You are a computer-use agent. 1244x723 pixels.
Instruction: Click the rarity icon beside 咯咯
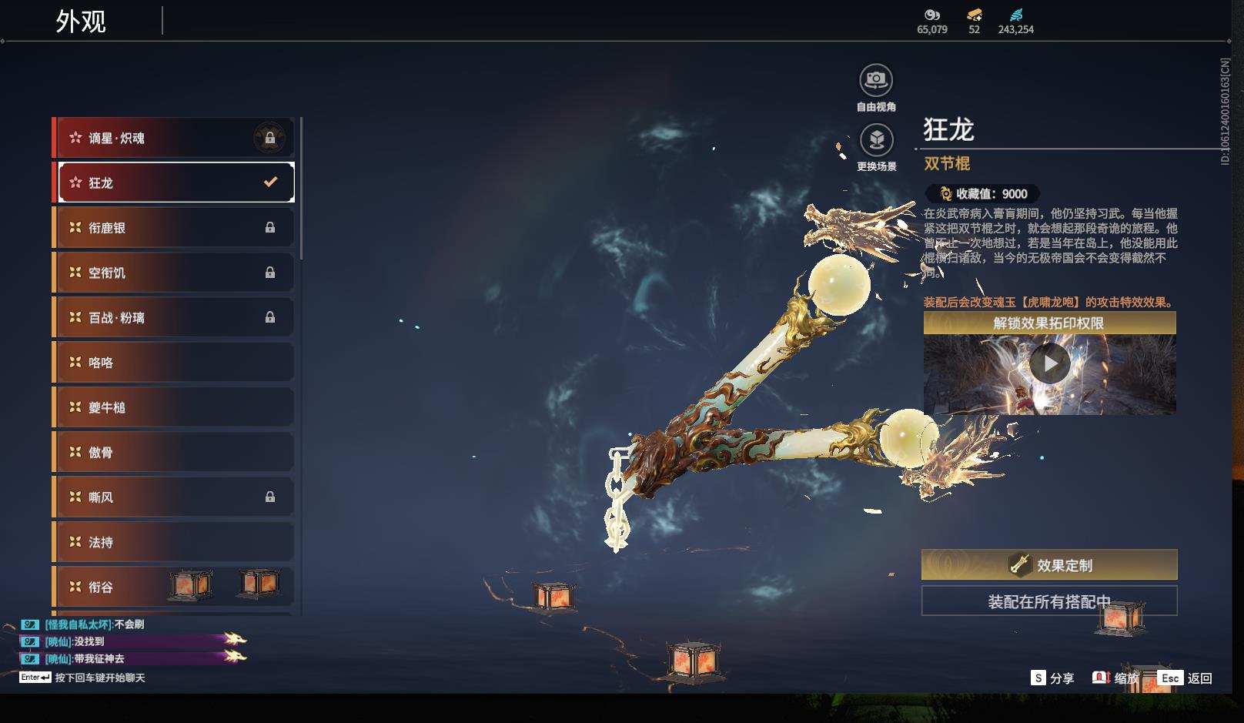pyautogui.click(x=75, y=362)
